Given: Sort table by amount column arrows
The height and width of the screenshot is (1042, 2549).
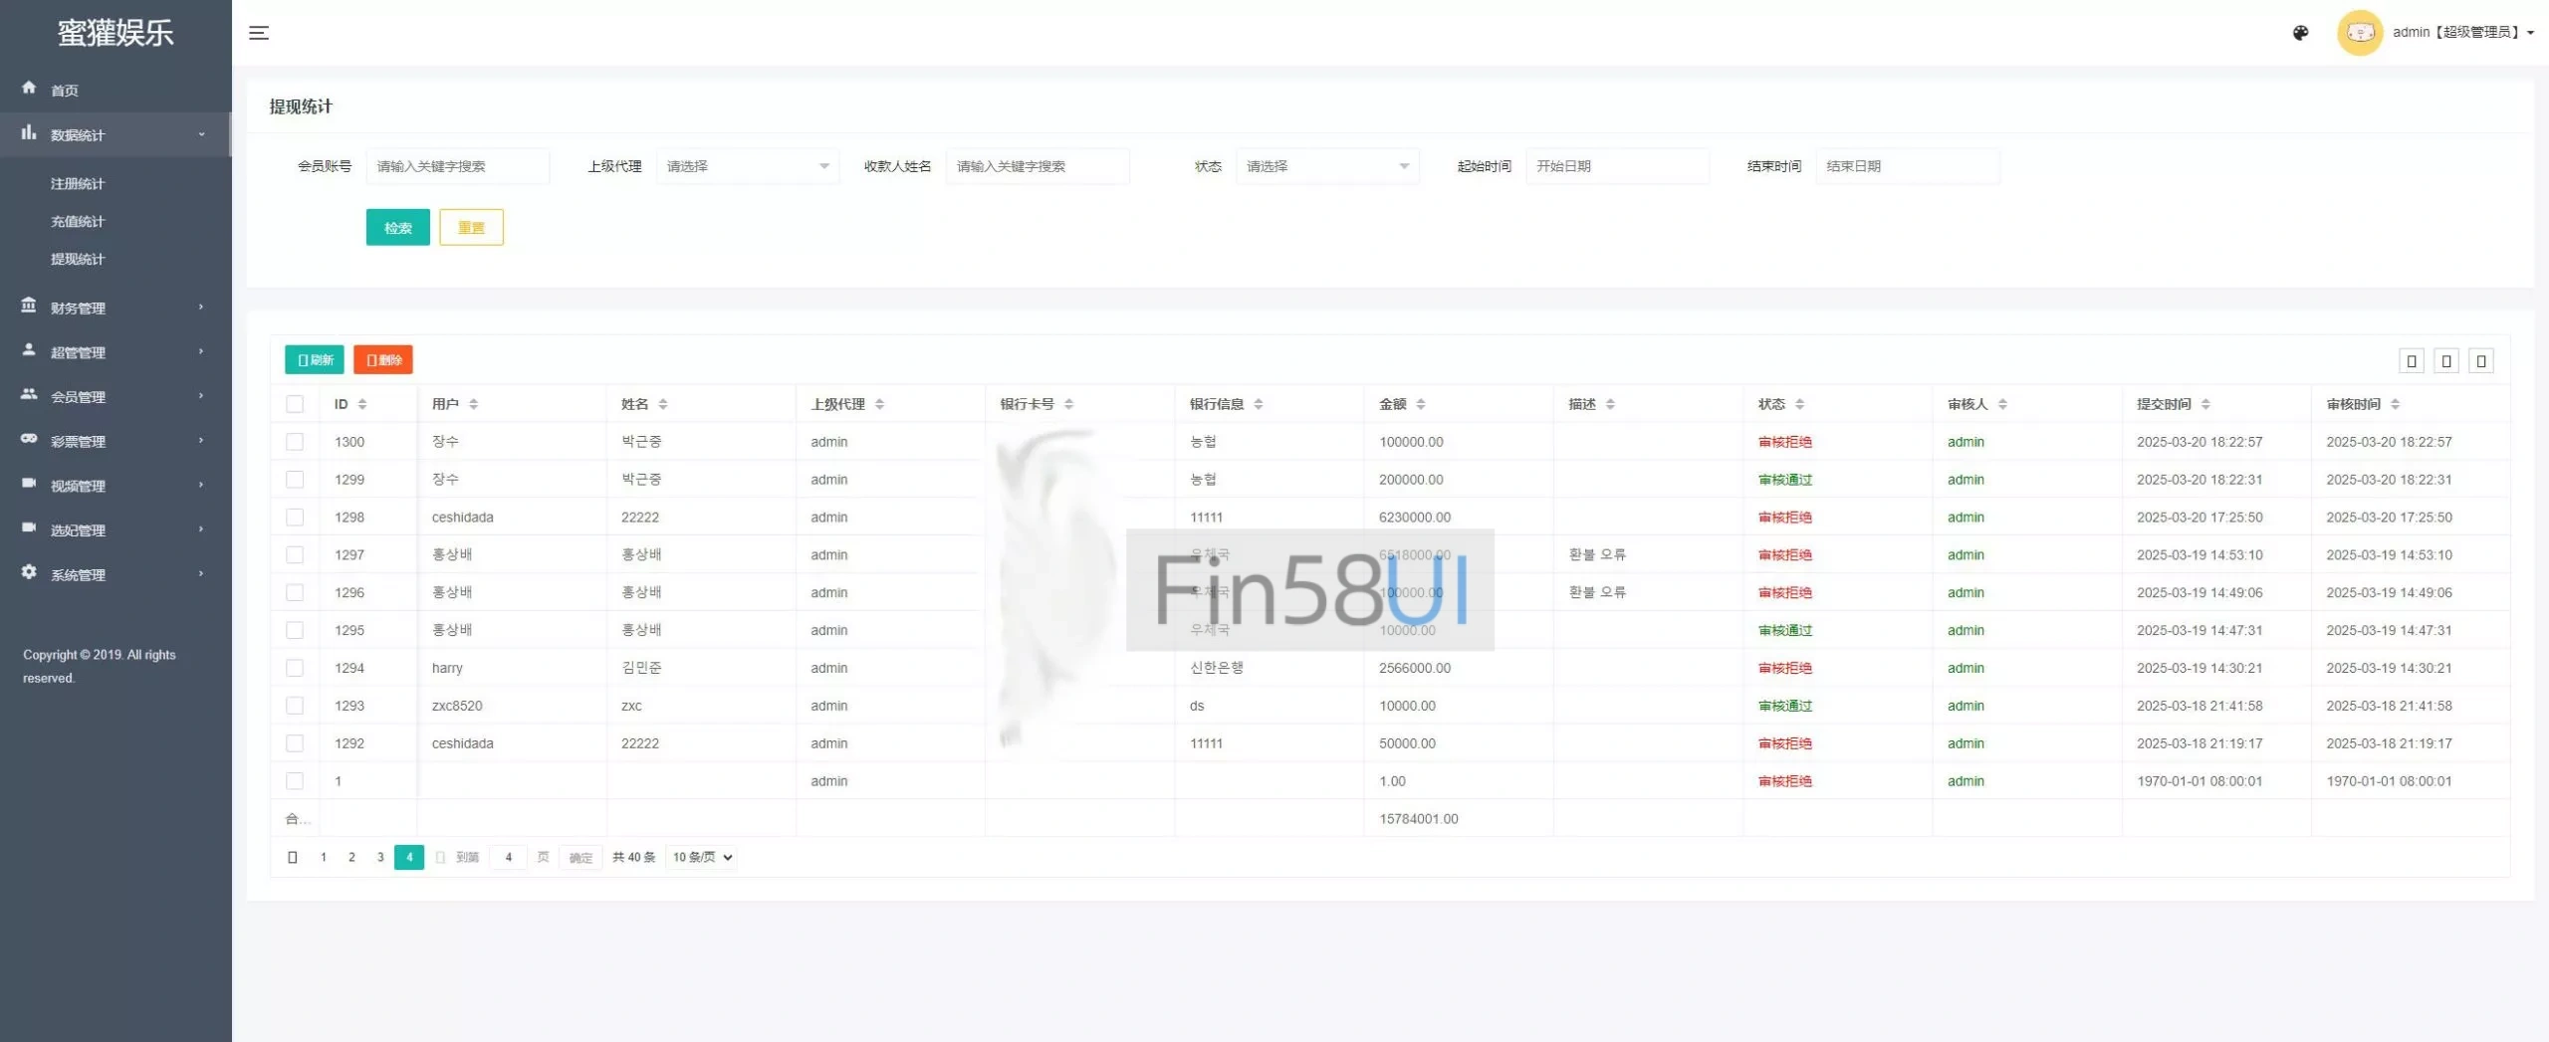Looking at the screenshot, I should [x=1421, y=404].
